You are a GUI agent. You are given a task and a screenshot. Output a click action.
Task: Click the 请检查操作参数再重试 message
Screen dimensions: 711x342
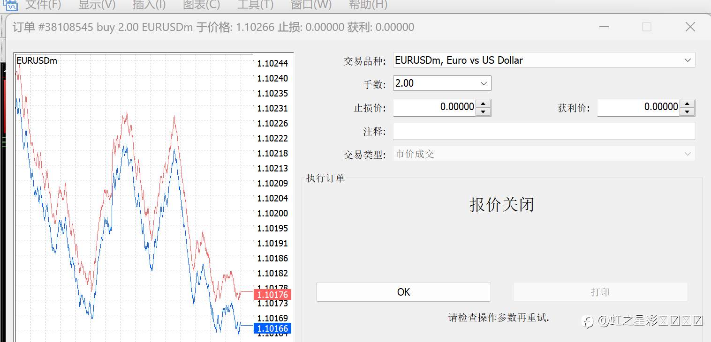499,318
